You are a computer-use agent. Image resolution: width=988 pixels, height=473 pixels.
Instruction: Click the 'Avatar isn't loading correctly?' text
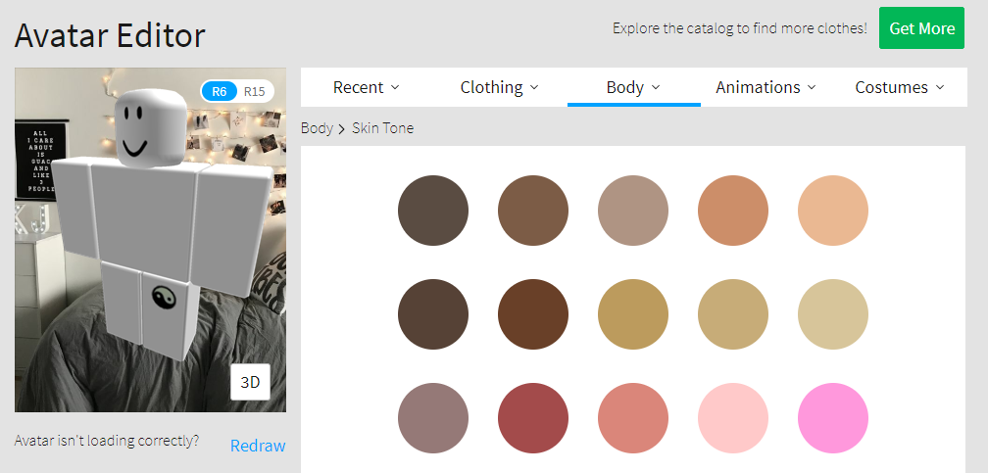coord(107,441)
